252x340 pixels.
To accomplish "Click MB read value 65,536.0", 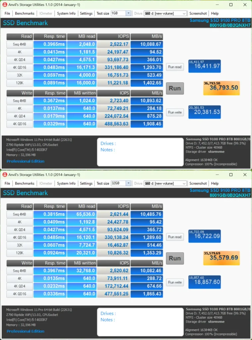I will 82,214.
